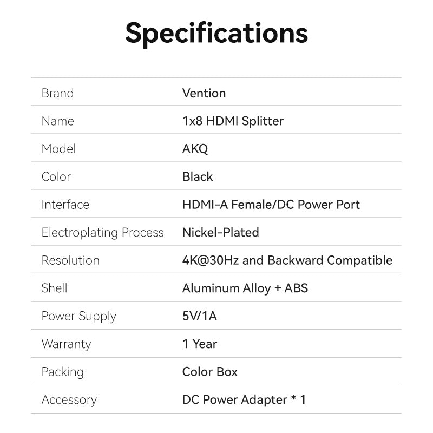The image size is (433, 433).
Task: Select the Black color value
Action: click(198, 177)
